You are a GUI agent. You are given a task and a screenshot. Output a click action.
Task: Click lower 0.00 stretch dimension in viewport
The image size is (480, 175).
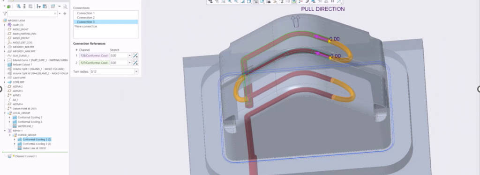tap(336, 56)
